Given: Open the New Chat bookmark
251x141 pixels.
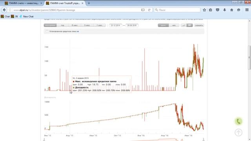Looking at the screenshot, I should (26, 16).
